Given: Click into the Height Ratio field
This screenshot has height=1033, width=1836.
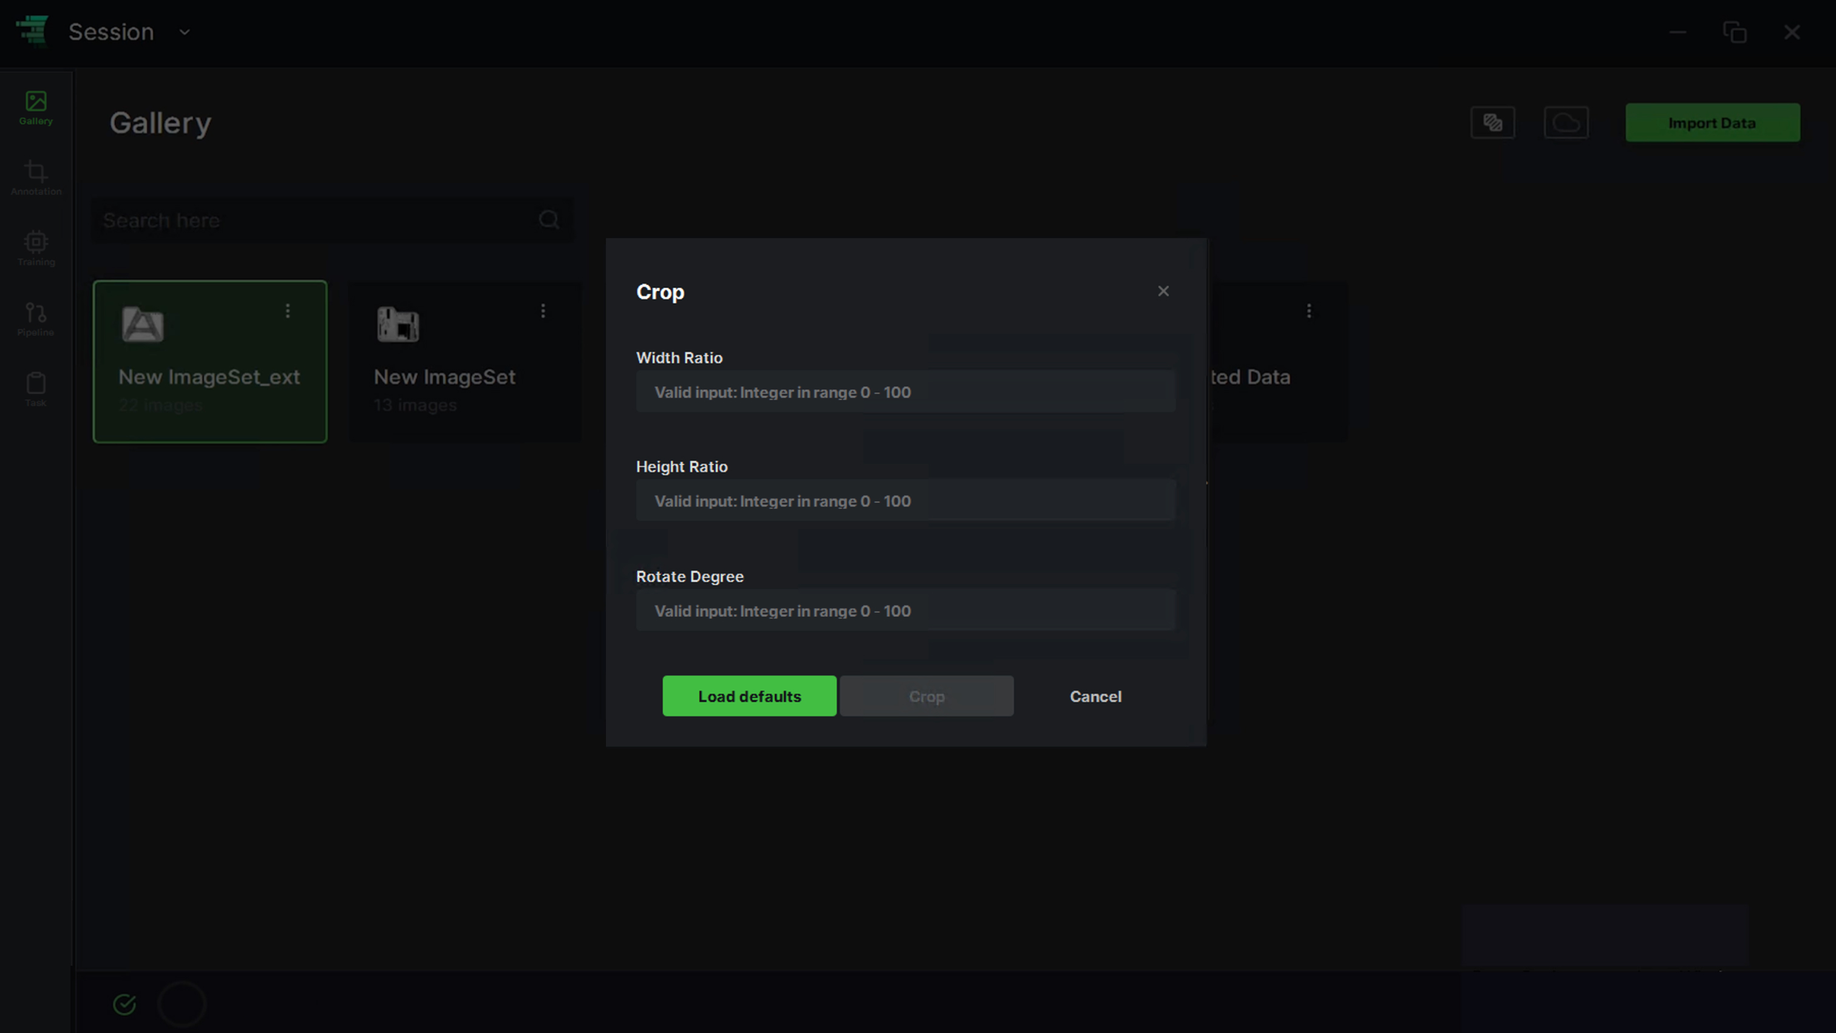Looking at the screenshot, I should (x=905, y=500).
